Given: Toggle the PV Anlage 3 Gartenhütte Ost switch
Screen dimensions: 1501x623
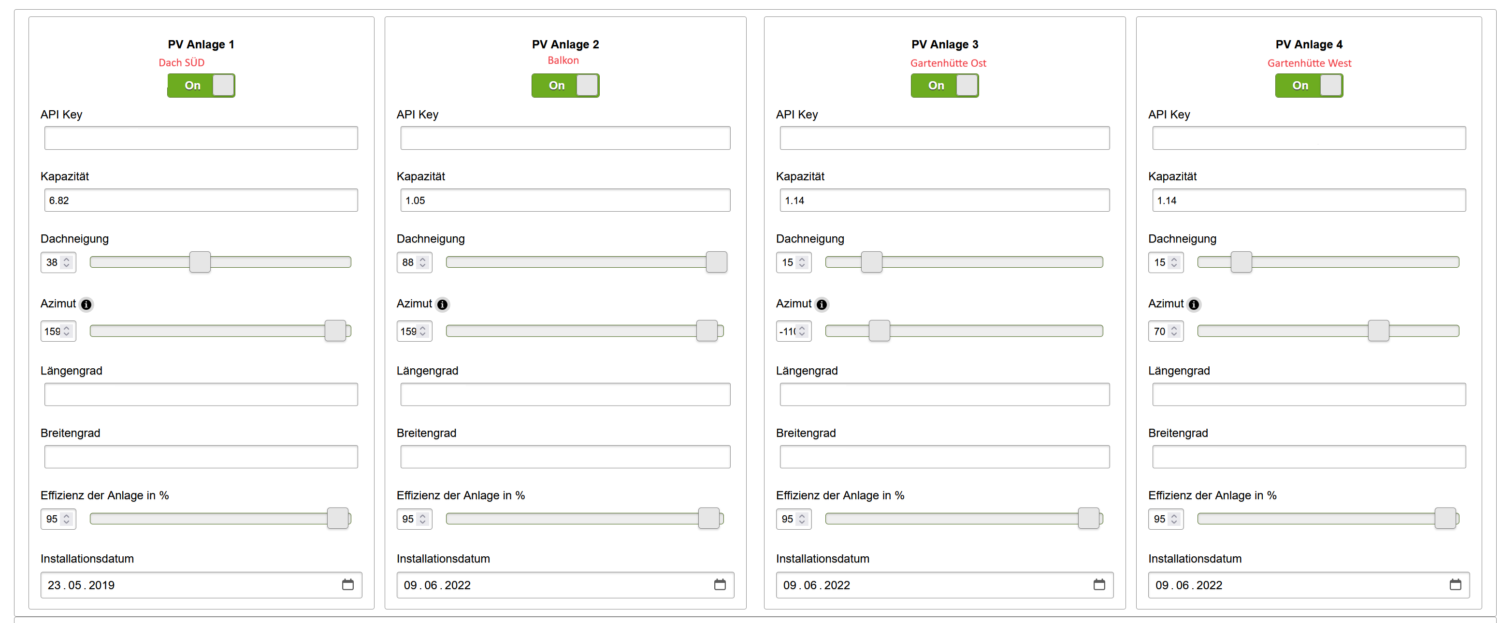Looking at the screenshot, I should [x=945, y=86].
